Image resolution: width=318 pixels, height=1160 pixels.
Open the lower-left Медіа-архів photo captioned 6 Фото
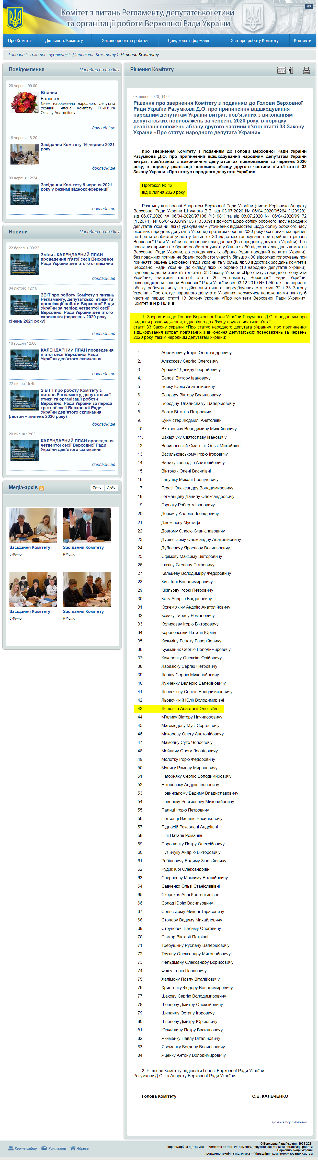[33, 589]
